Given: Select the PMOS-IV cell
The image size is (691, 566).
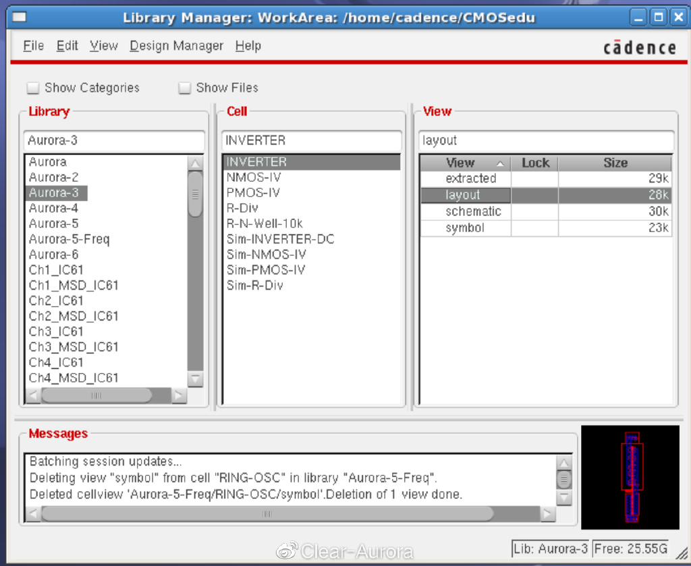Looking at the screenshot, I should click(x=253, y=193).
